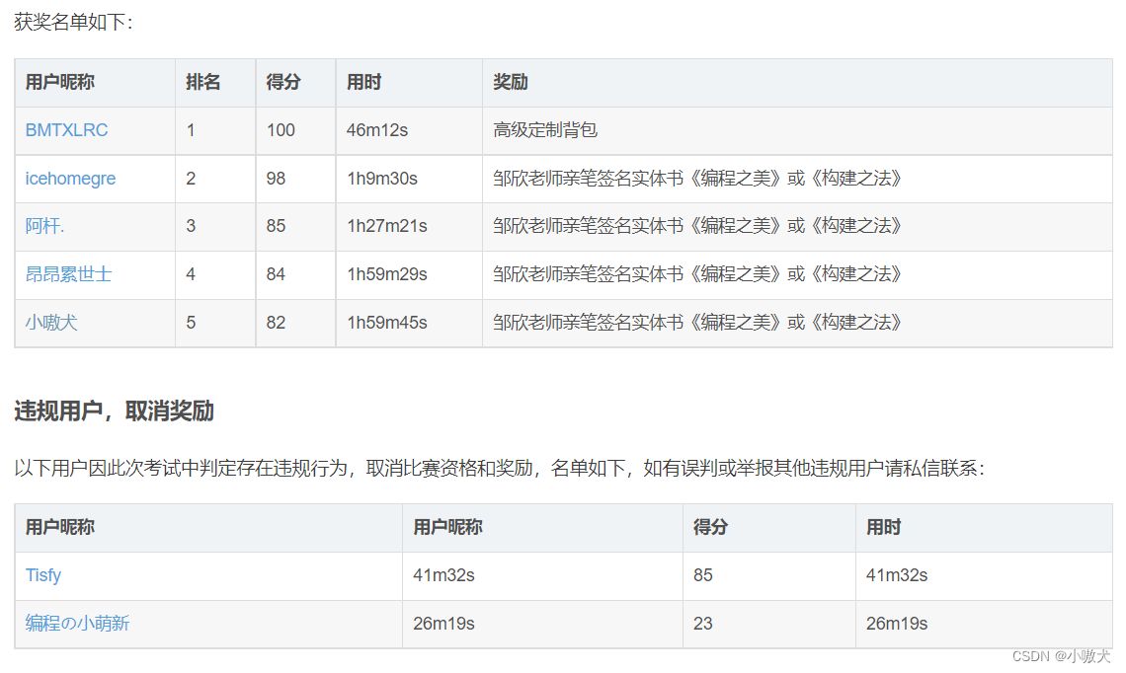This screenshot has width=1126, height=673.
Task: Open 阿杆. user profile link
Action: (44, 226)
